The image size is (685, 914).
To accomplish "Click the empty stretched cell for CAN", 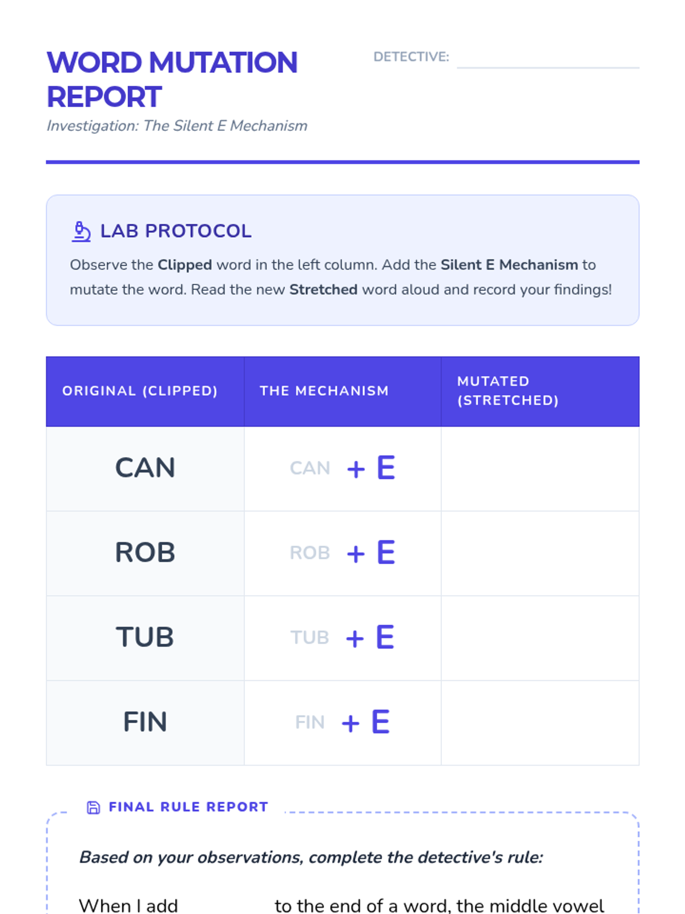I will coord(540,469).
